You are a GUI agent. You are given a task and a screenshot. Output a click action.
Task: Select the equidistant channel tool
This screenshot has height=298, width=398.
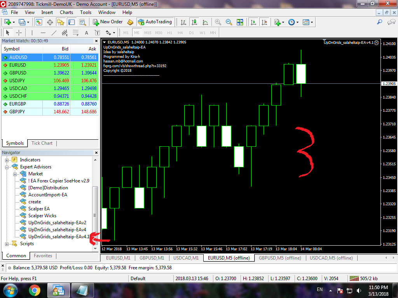click(x=65, y=33)
